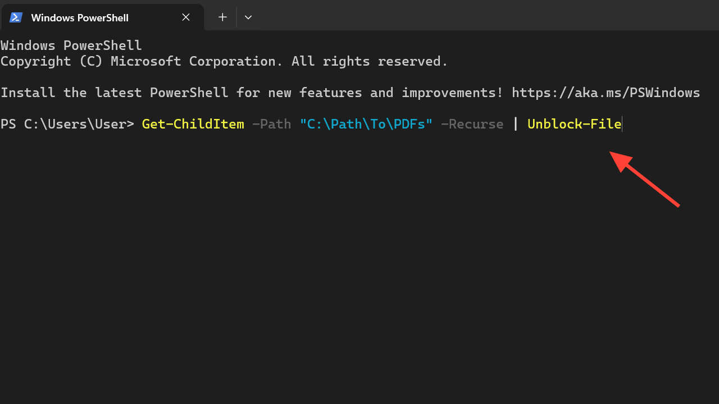The height and width of the screenshot is (404, 719).
Task: Click the PS C:\Users\User> prompt
Action: (67, 124)
